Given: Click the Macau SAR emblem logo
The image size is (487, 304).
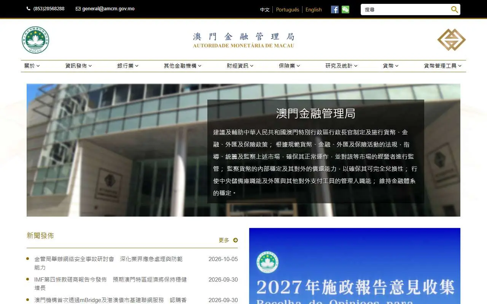Looking at the screenshot, I should (x=35, y=40).
